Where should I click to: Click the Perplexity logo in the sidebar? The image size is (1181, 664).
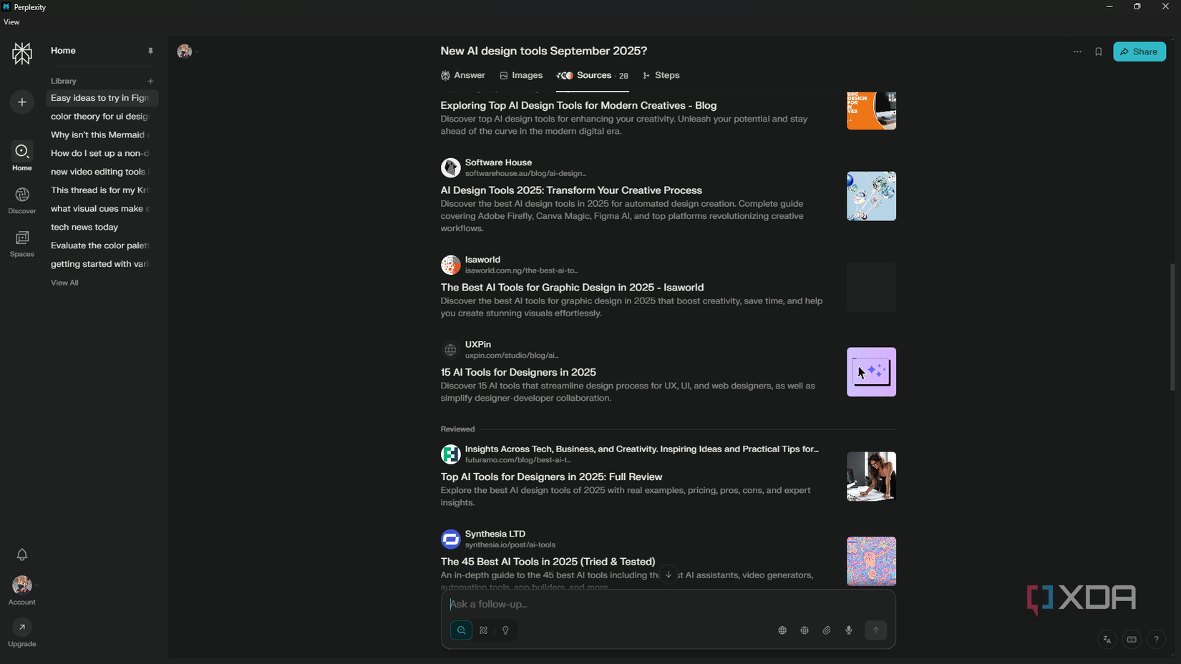pos(22,53)
